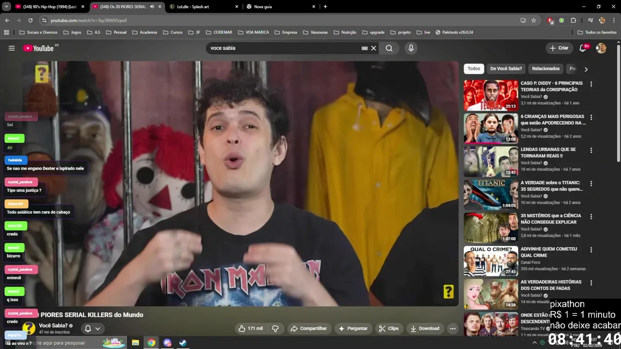
Task: Clear the search text with X
Action: click(x=374, y=48)
